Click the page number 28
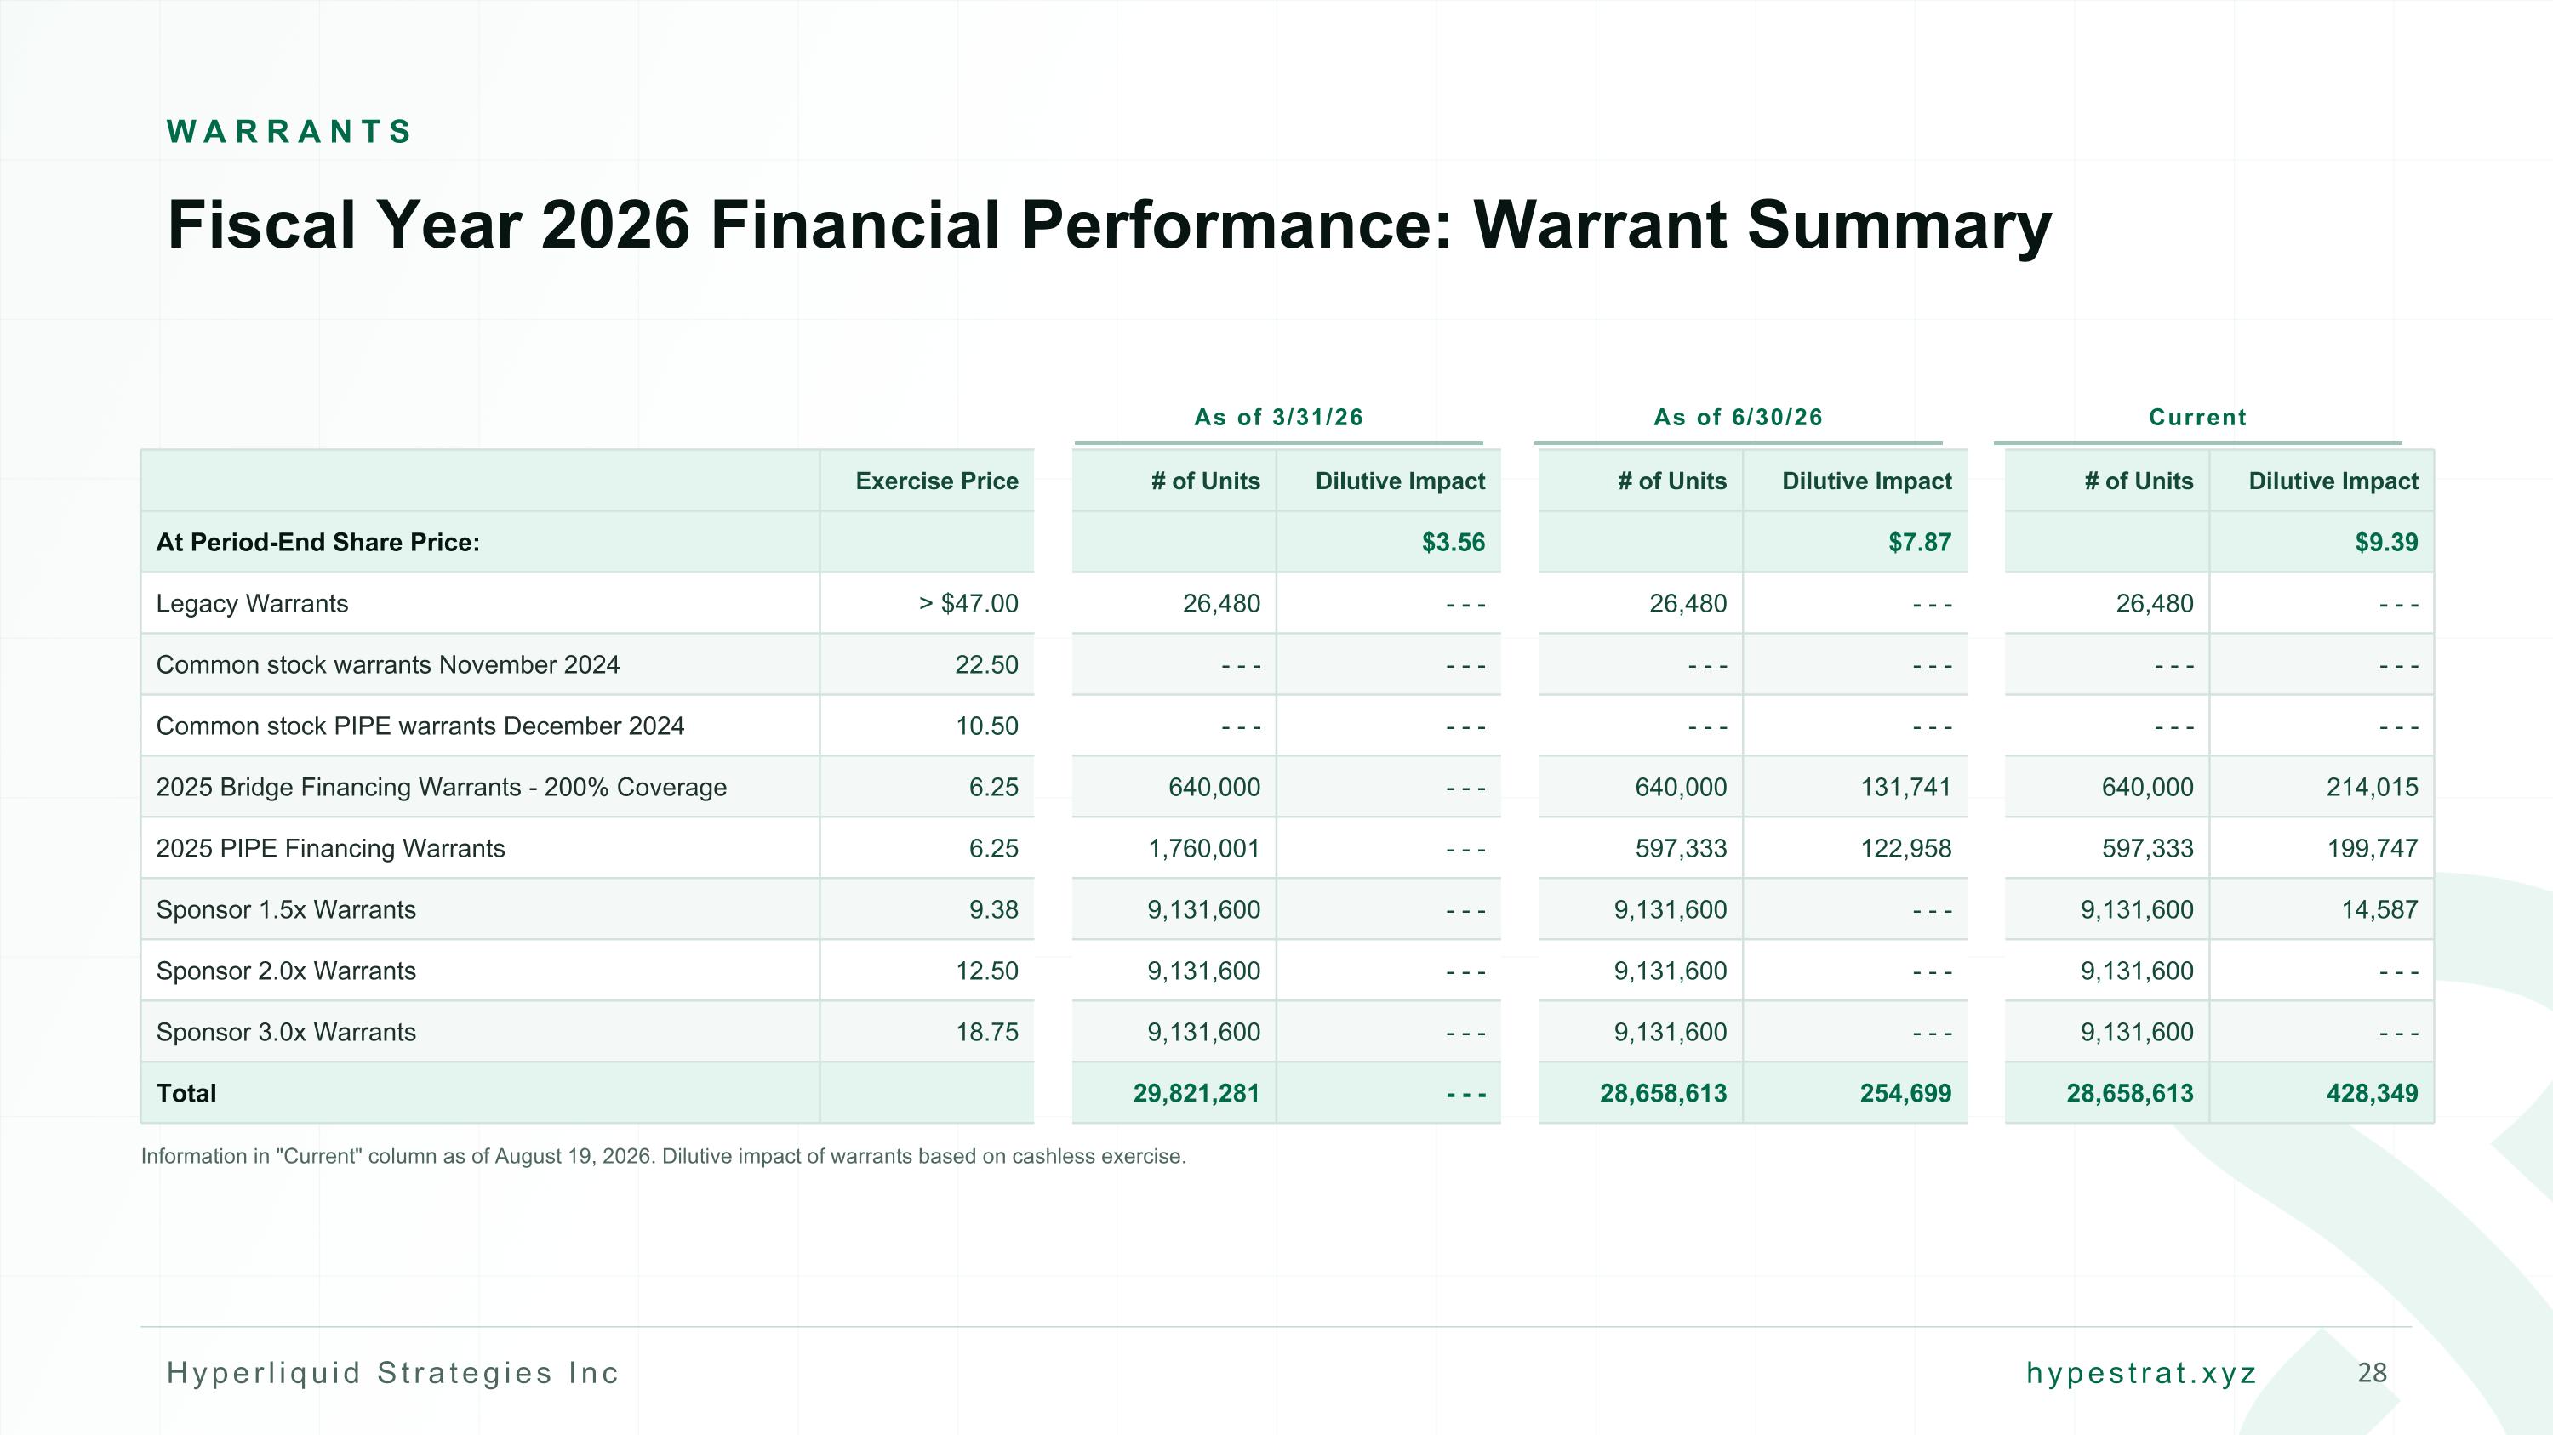Viewport: 2553px width, 1435px height. tap(2372, 1373)
